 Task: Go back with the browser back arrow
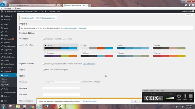(x=2, y=5)
